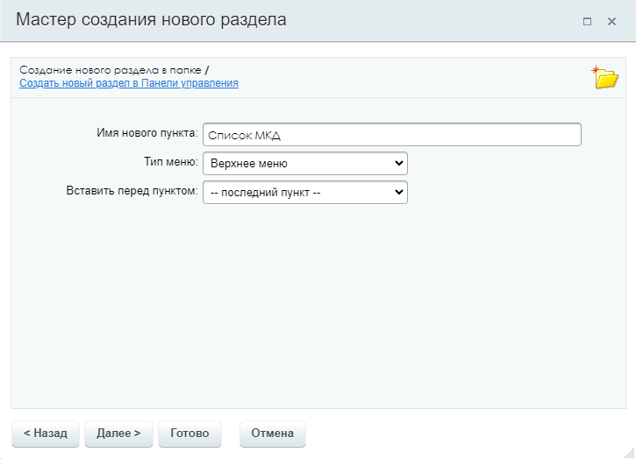Screen dimensions: 636x459
Task: Click the empty area of the form panel
Action: tap(318, 304)
